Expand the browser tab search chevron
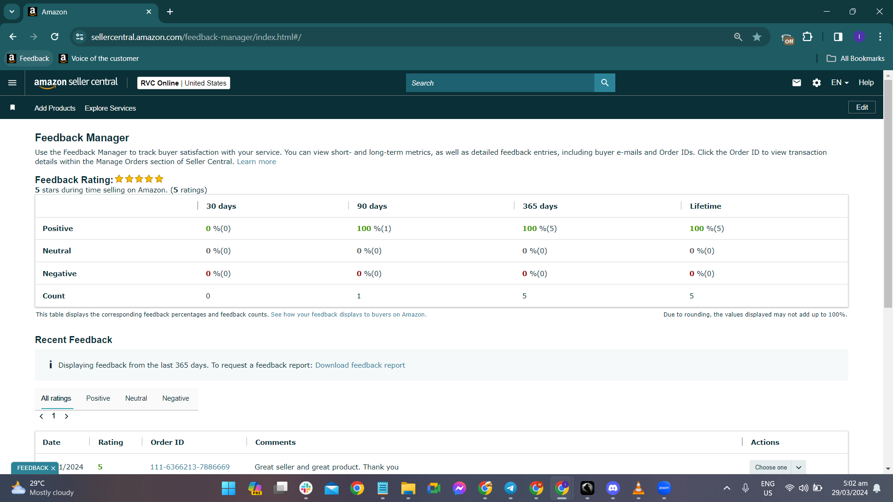Image resolution: width=893 pixels, height=502 pixels. pyautogui.click(x=12, y=12)
